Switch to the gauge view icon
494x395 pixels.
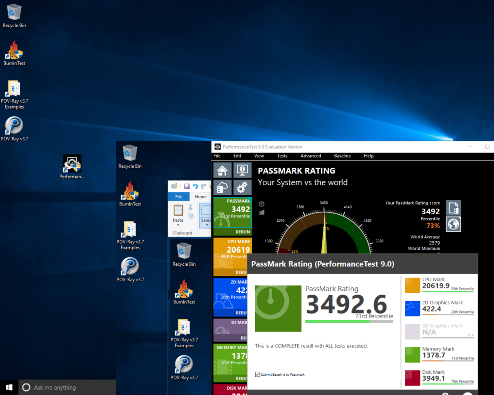[261, 204]
